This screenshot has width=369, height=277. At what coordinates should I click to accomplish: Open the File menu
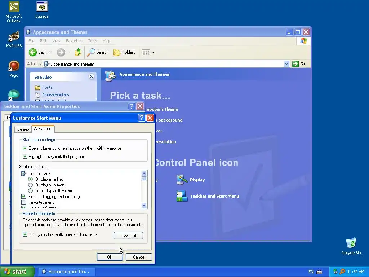point(31,41)
